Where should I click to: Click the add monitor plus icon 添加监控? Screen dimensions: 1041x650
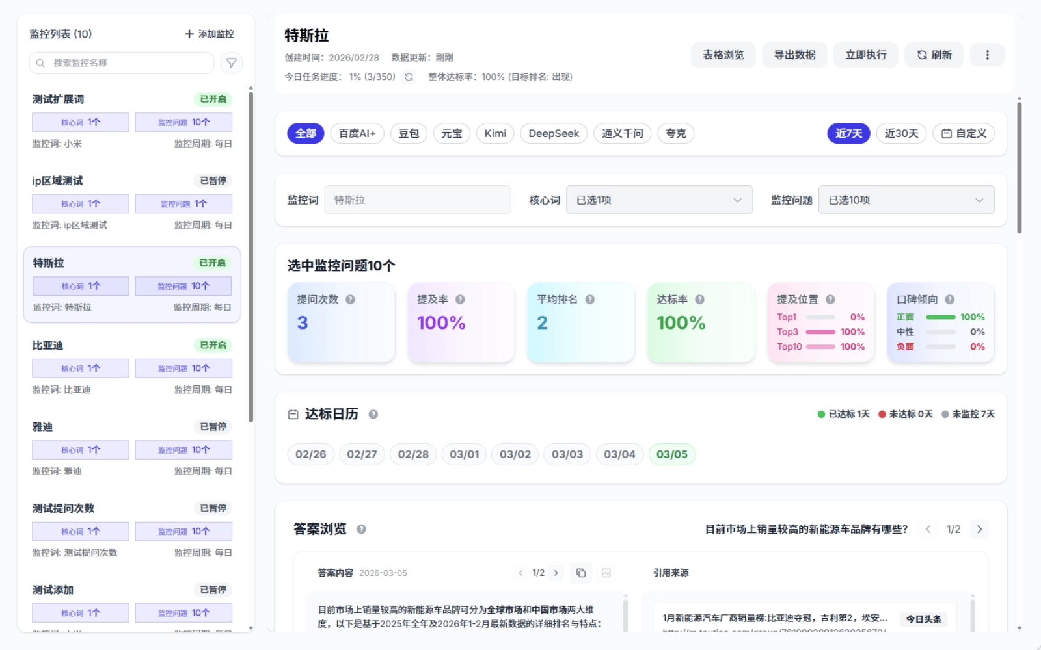pyautogui.click(x=188, y=34)
